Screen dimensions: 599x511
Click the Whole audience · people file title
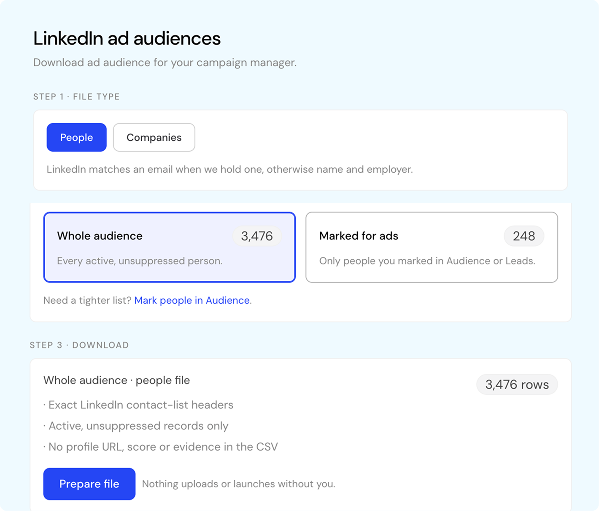coord(117,380)
